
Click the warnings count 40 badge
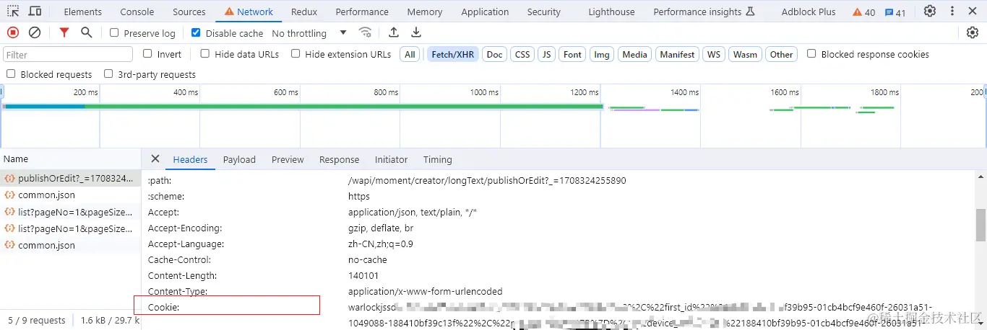[864, 12]
